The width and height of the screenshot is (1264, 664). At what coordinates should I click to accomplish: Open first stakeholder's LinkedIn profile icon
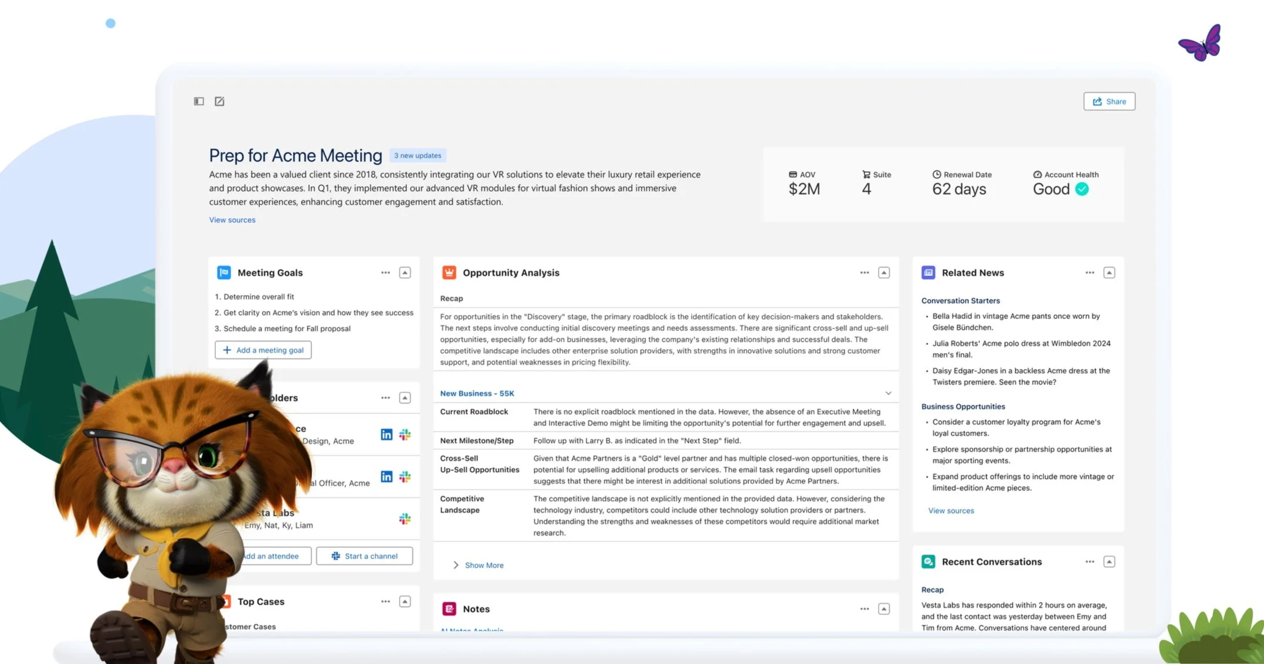pos(386,435)
